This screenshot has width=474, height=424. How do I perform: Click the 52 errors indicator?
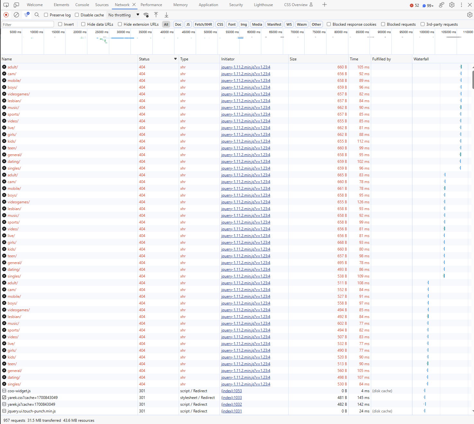[415, 5]
